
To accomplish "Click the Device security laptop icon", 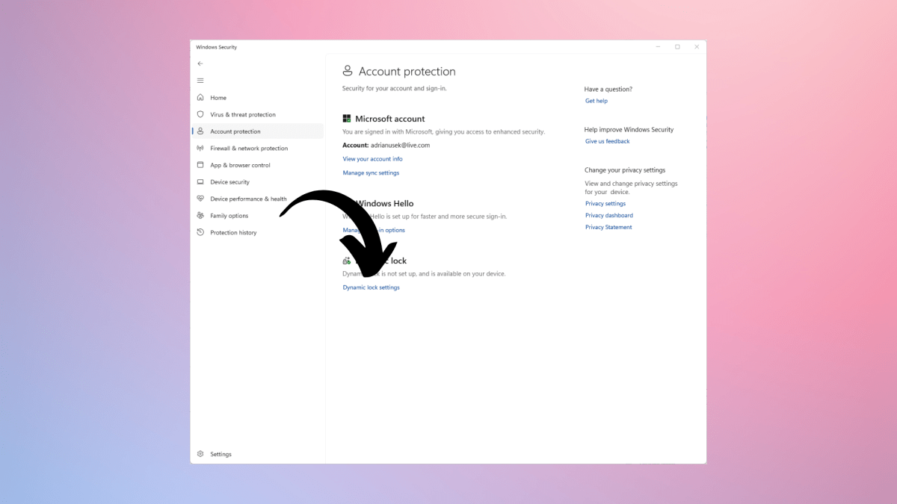I will point(200,182).
